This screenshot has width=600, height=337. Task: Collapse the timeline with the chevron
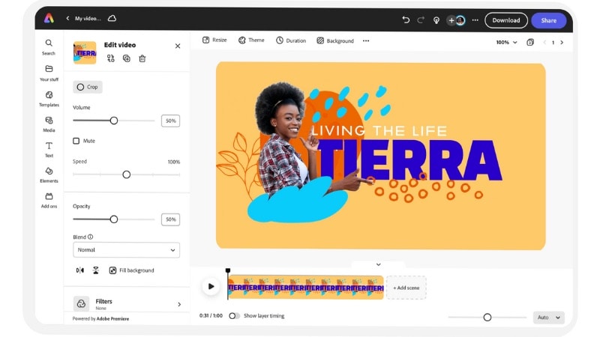378,264
